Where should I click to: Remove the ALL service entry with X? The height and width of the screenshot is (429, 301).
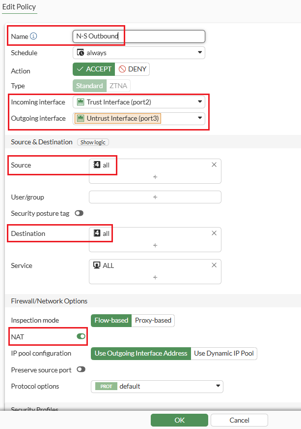point(214,265)
